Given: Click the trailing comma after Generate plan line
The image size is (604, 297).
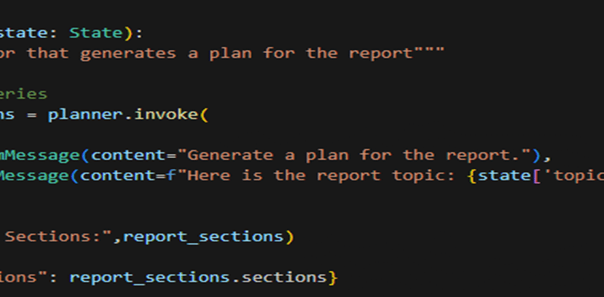Looking at the screenshot, I should pos(547,159).
